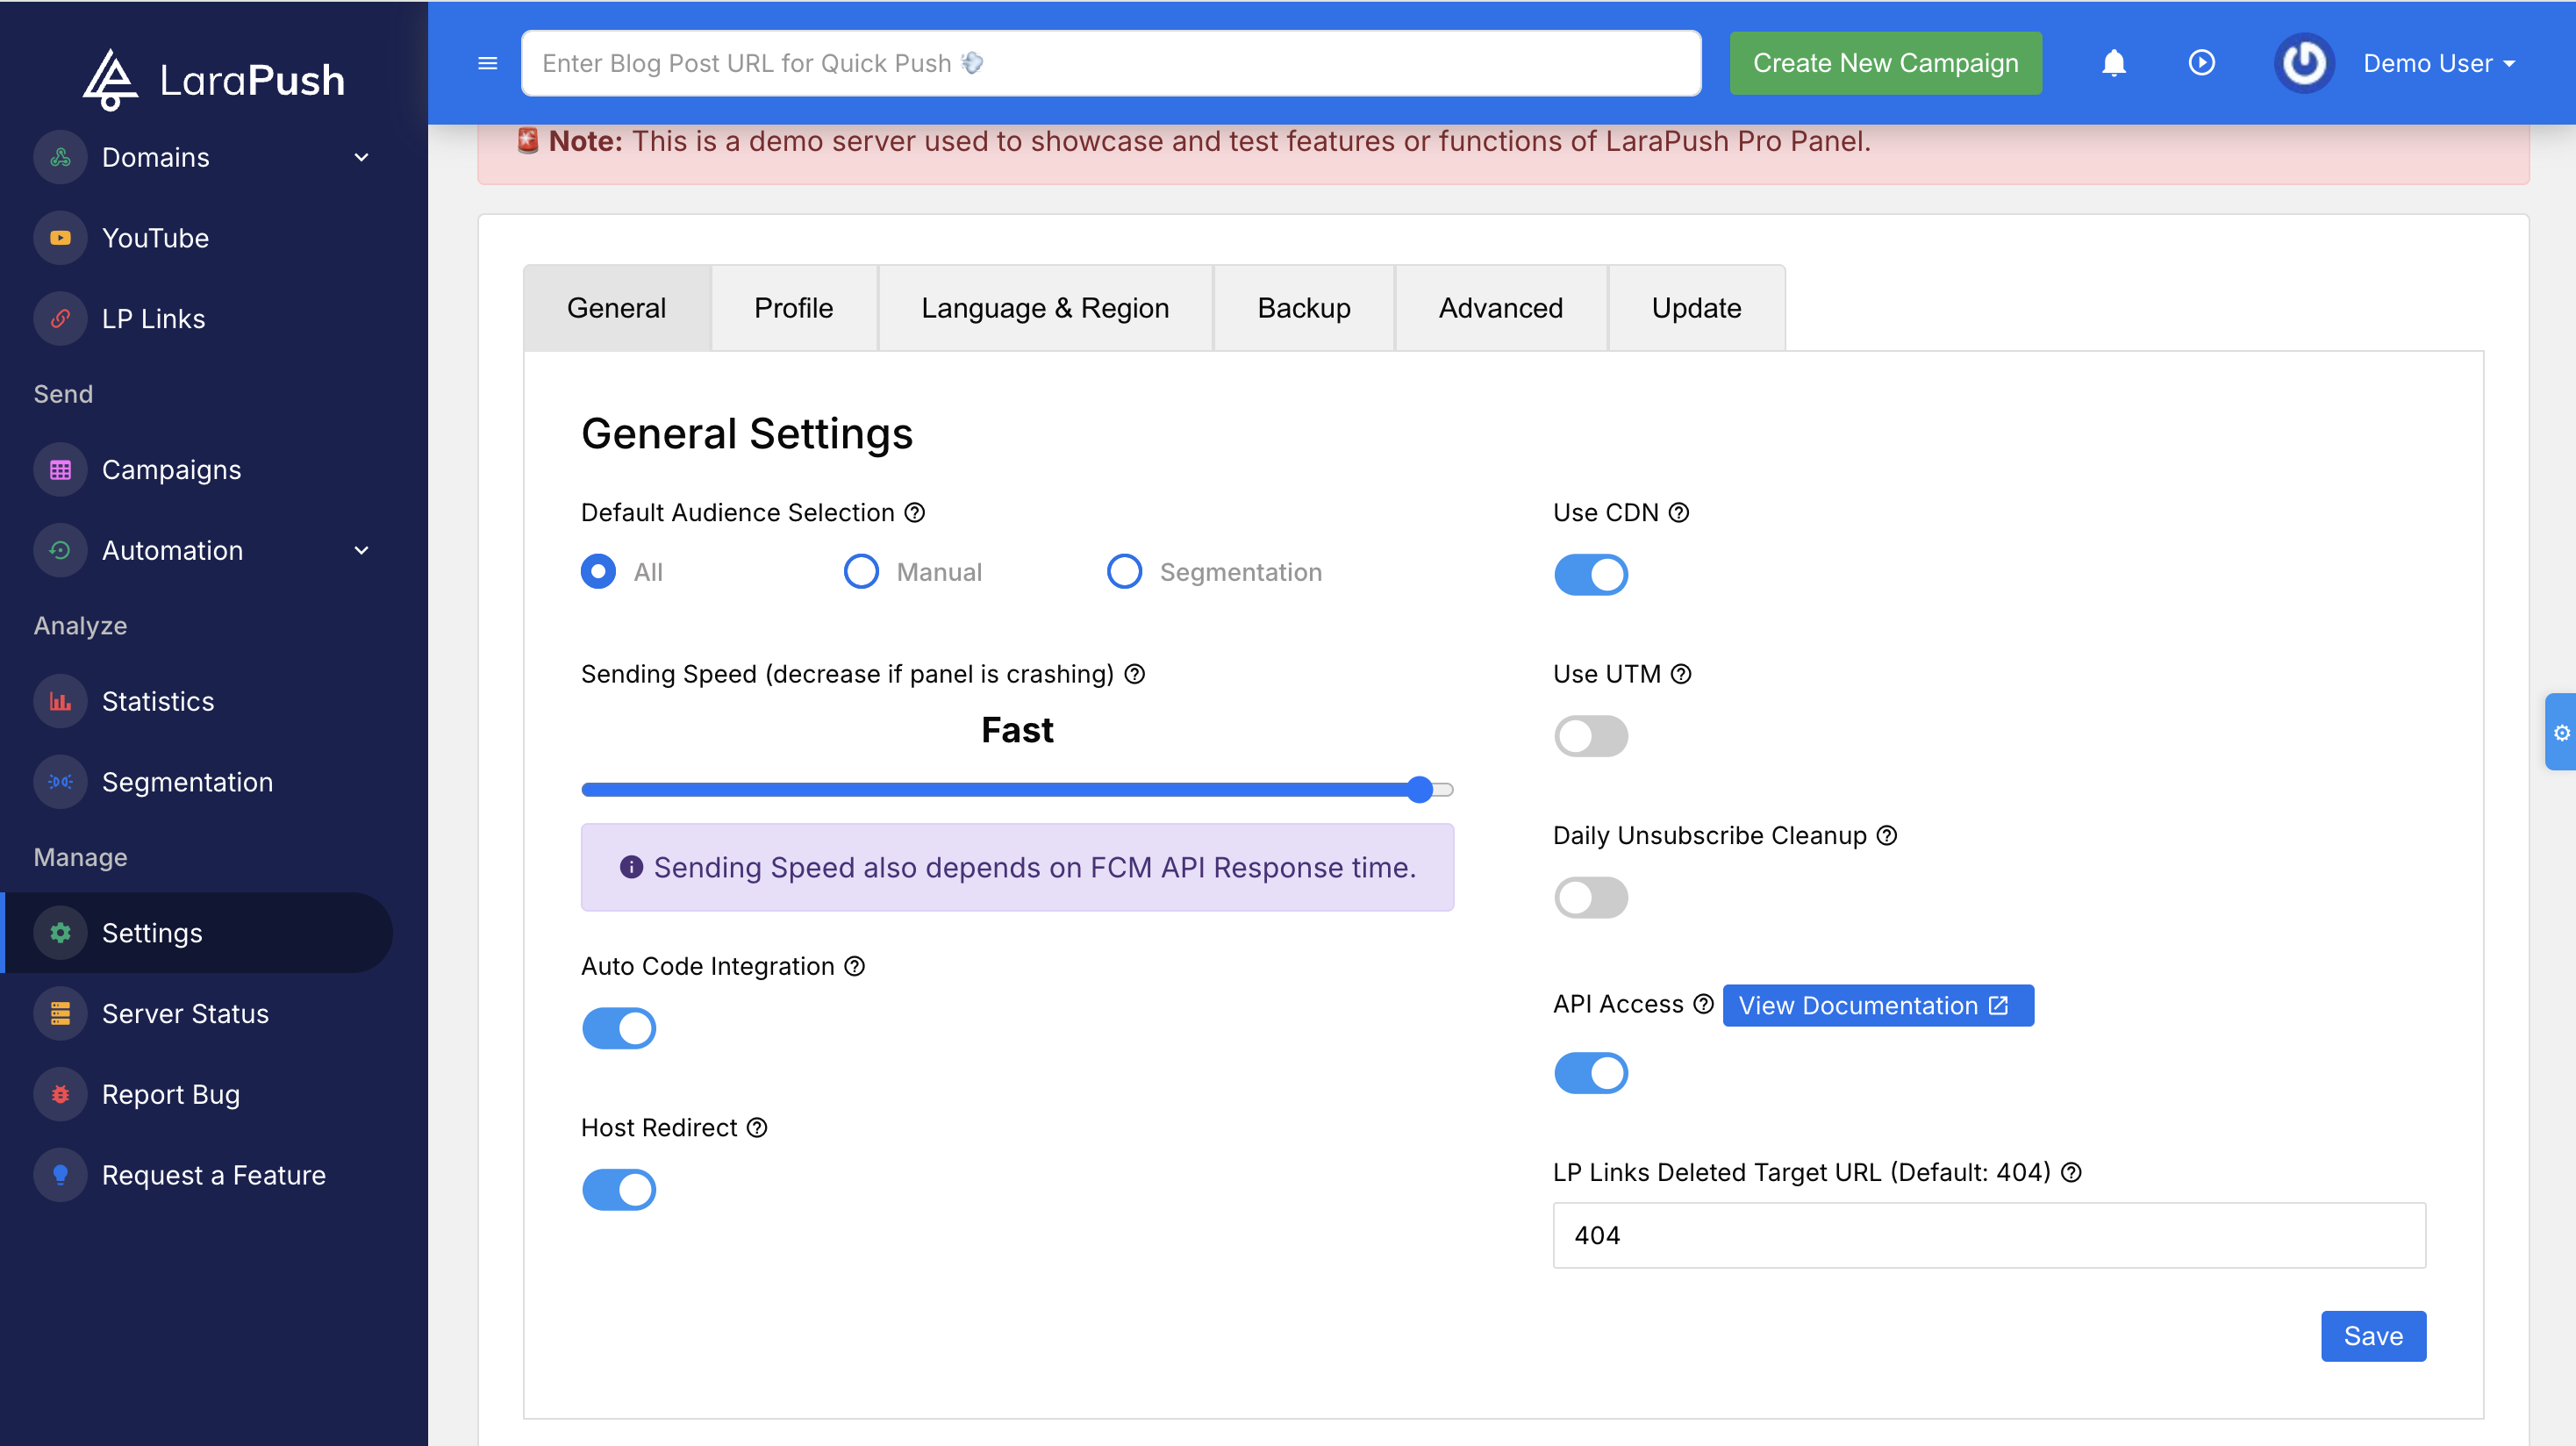The height and width of the screenshot is (1446, 2576).
Task: Click help icon beside Default Audience Selection
Action: (x=915, y=513)
